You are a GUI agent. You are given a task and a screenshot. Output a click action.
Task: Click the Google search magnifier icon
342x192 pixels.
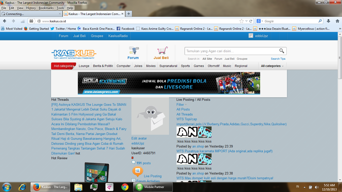320,21
